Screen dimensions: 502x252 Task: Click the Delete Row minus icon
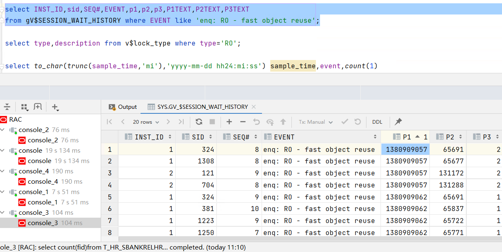click(243, 122)
